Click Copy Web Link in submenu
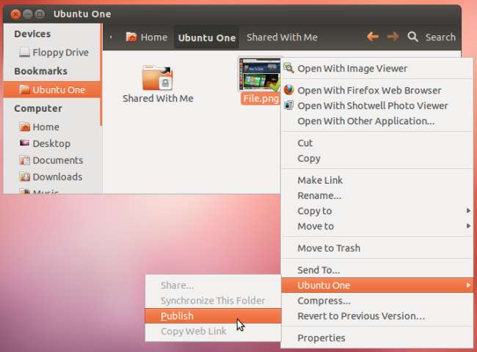 click(213, 332)
